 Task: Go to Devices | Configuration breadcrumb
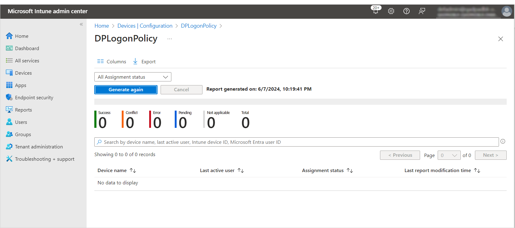pos(145,26)
